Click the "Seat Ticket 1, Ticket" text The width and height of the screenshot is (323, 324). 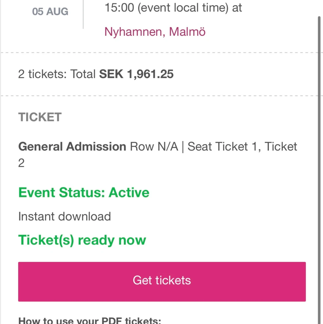(x=242, y=146)
